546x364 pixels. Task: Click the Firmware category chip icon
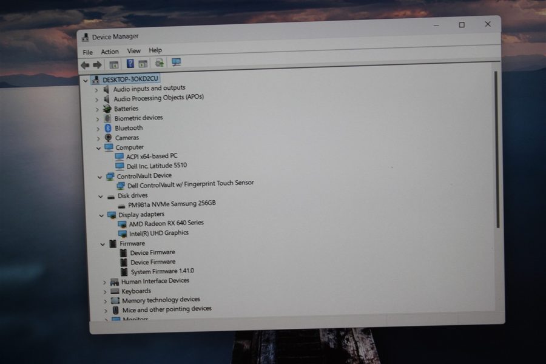point(113,243)
